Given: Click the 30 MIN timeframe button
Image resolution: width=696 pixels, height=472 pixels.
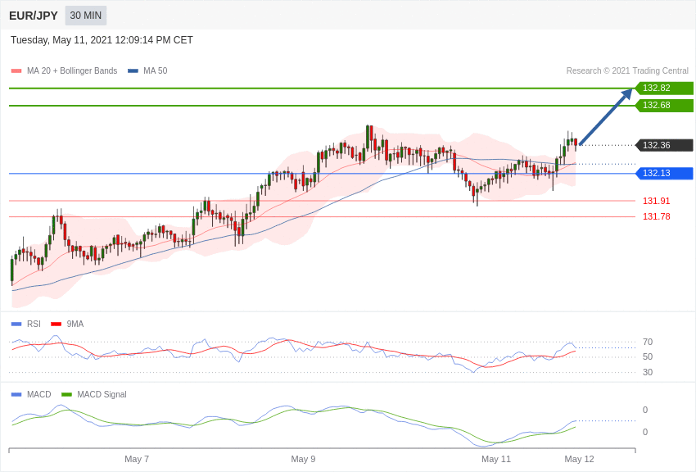Looking at the screenshot, I should point(86,16).
